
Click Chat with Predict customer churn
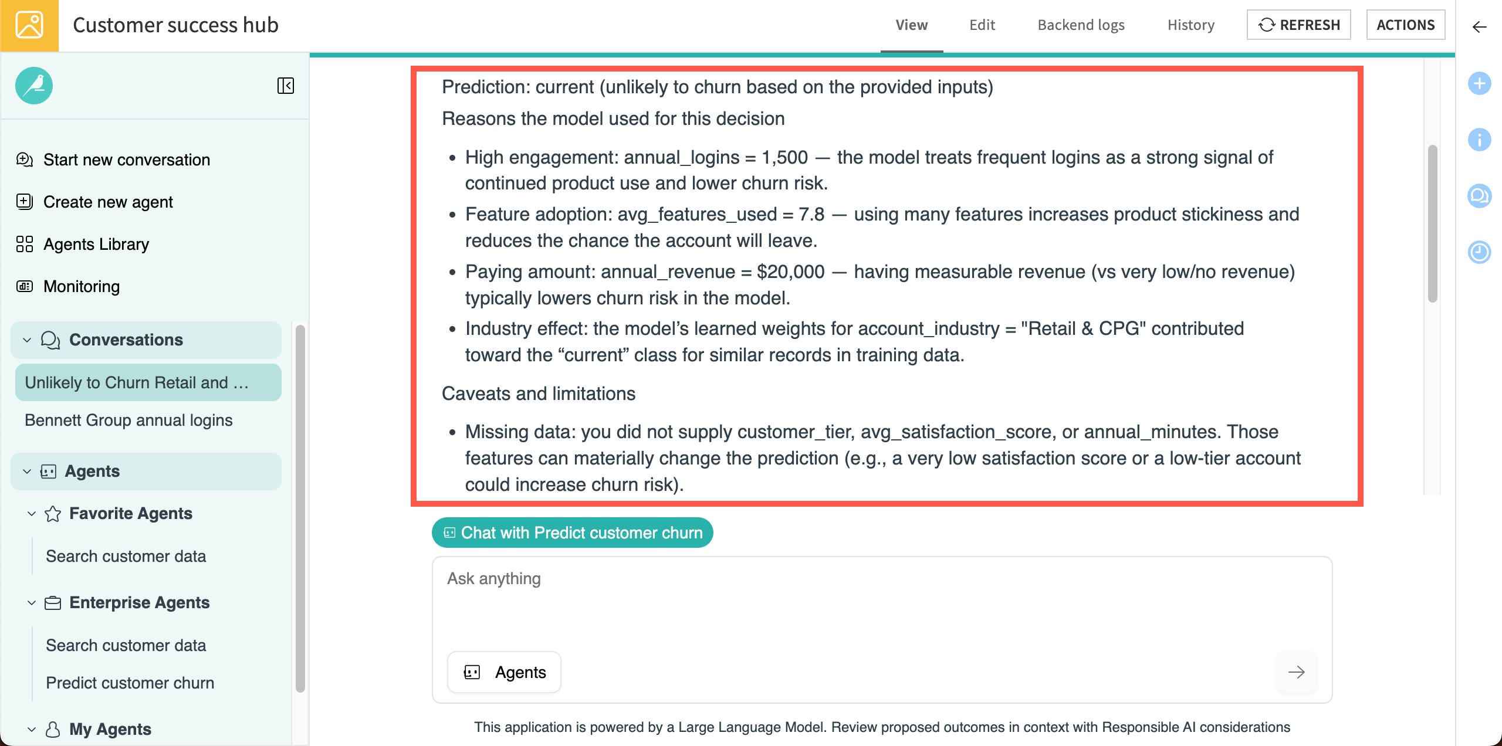tap(572, 533)
